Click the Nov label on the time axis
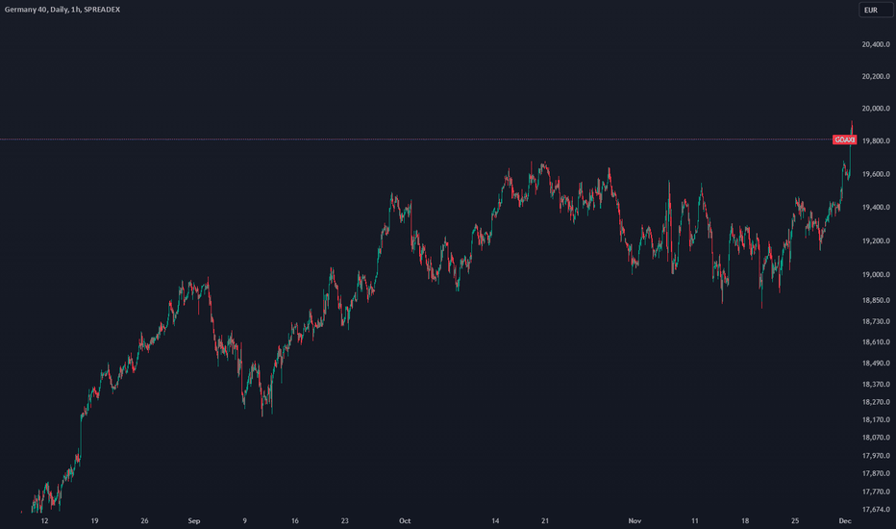This screenshot has height=529, width=896. tap(635, 521)
